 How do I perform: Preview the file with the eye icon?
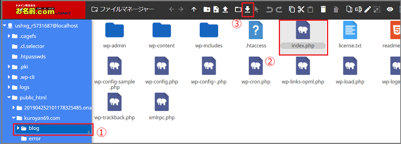[390, 9]
